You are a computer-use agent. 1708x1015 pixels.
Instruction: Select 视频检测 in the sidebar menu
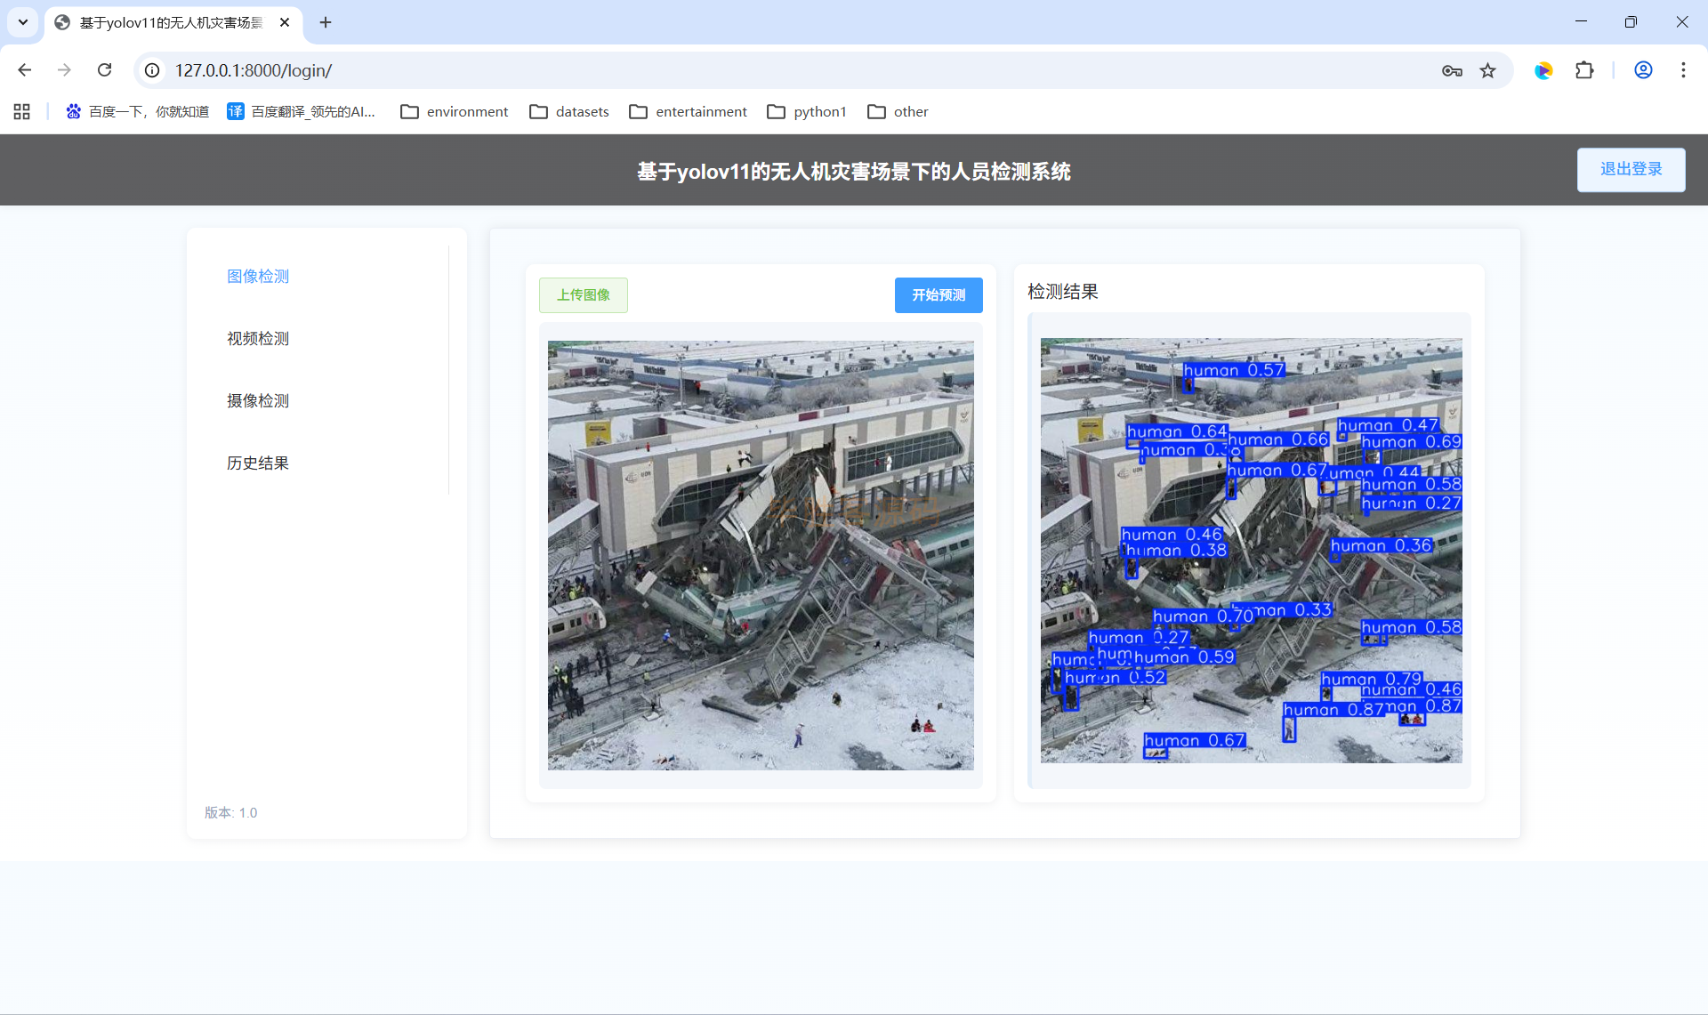tap(258, 339)
